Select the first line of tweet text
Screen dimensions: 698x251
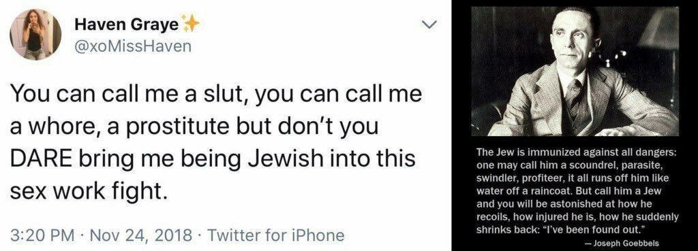pyautogui.click(x=215, y=96)
